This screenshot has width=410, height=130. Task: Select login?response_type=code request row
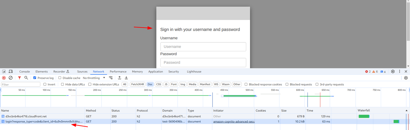205,121
